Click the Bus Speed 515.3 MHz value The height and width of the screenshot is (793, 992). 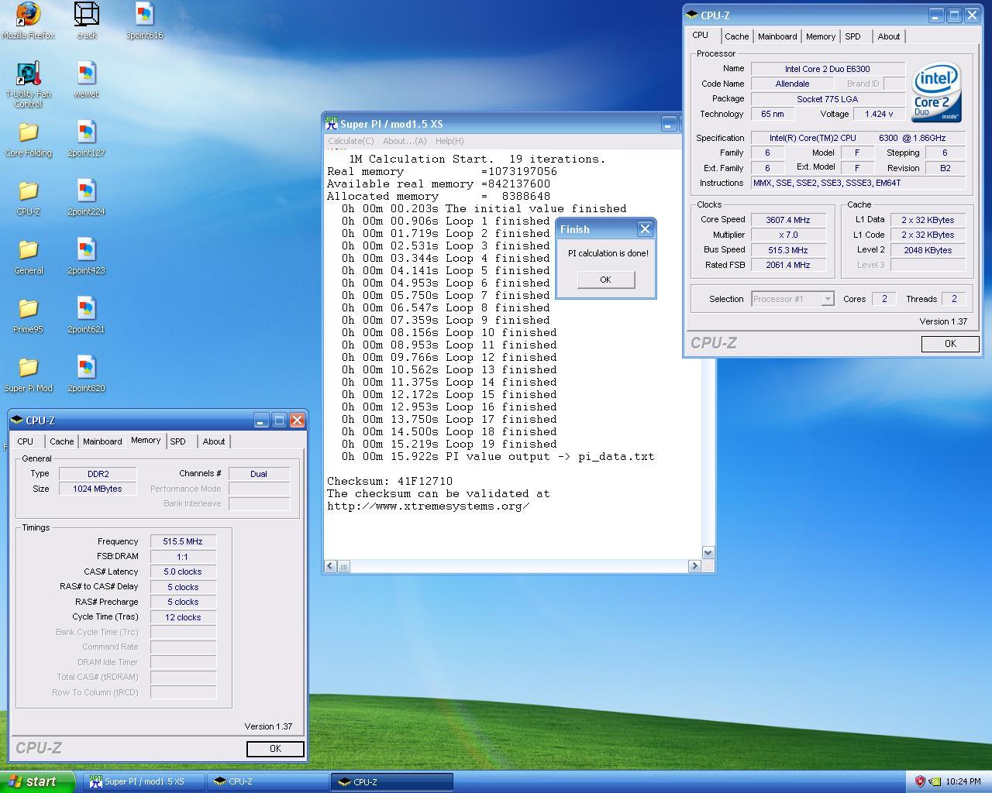pos(788,250)
